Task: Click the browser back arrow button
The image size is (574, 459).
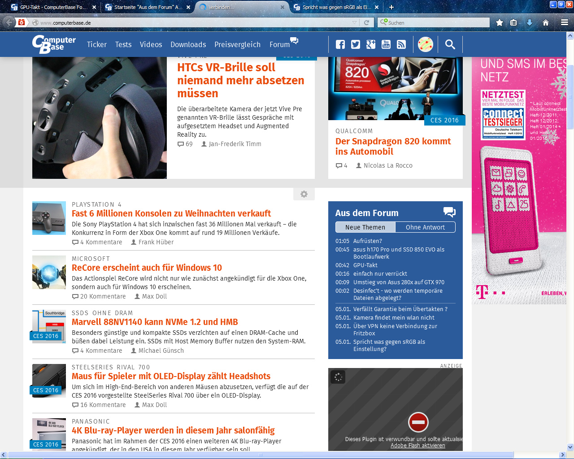Action: pyautogui.click(x=9, y=22)
